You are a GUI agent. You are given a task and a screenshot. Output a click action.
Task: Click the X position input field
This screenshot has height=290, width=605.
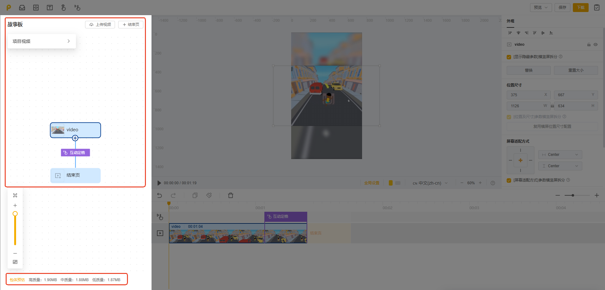pos(529,95)
